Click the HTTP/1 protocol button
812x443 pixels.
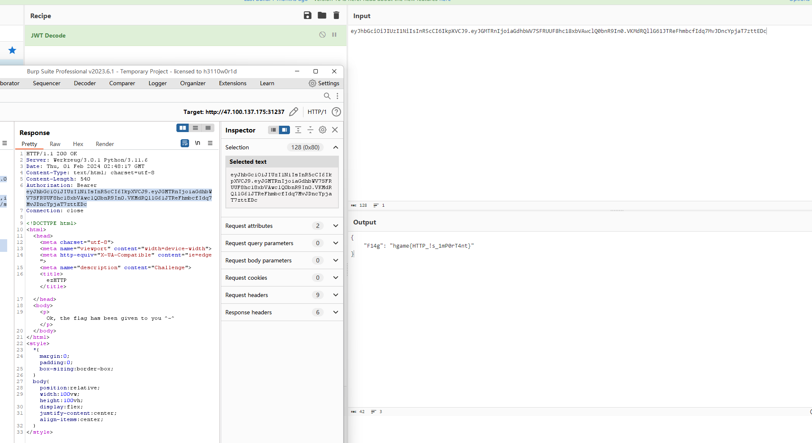317,112
